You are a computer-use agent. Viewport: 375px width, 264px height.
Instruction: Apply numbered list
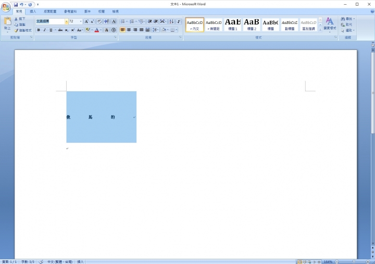[x=132, y=21]
